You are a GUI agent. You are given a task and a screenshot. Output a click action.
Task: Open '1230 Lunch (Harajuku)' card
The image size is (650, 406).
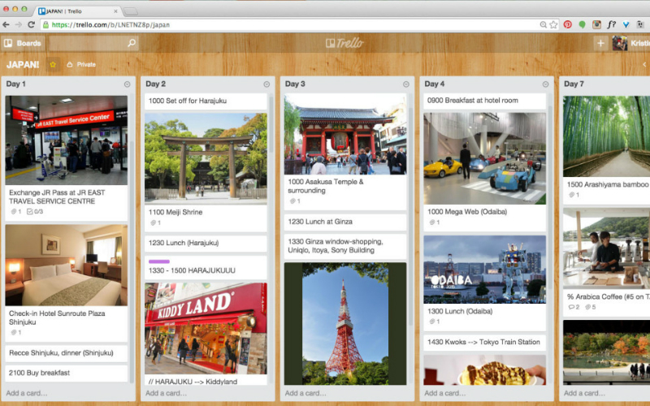(206, 244)
